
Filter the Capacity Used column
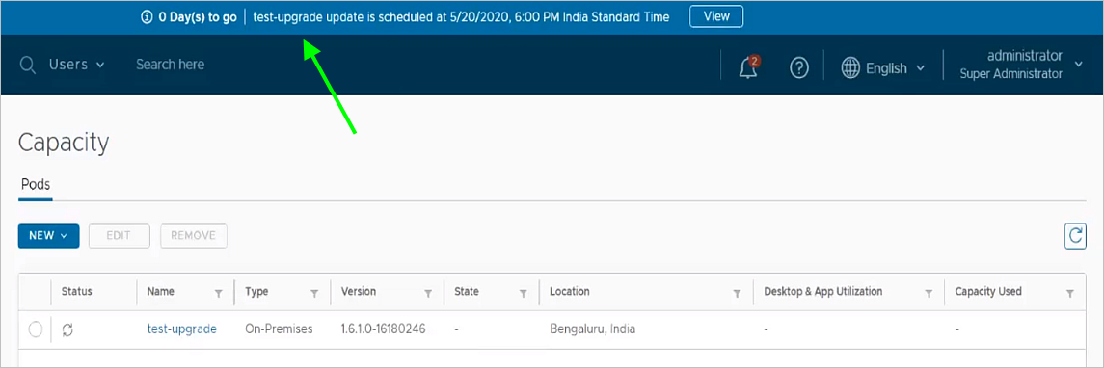[x=1070, y=293]
